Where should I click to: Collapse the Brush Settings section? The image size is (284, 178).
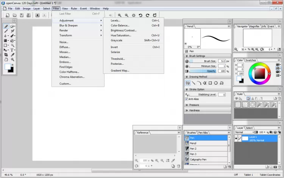coord(187,56)
